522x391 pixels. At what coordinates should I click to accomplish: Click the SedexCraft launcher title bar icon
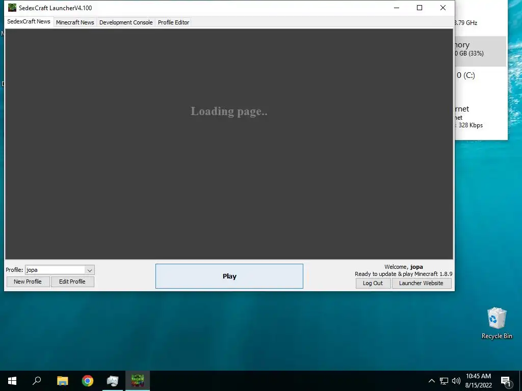click(x=12, y=8)
